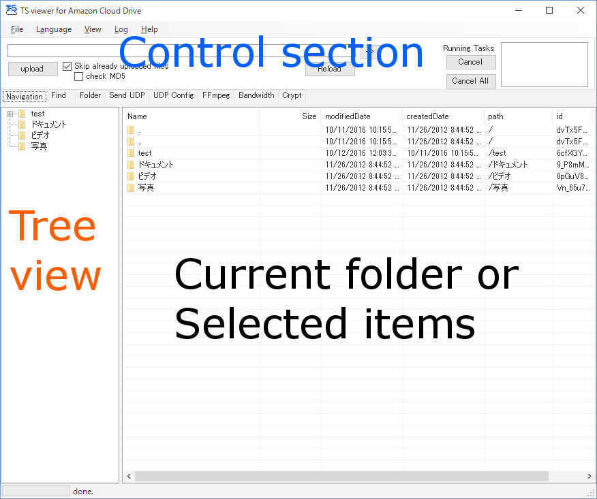This screenshot has height=499, width=597.
Task: Switch to the Bandwidth tab
Action: pos(256,96)
